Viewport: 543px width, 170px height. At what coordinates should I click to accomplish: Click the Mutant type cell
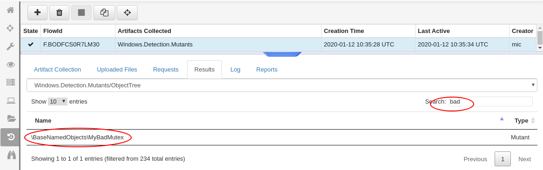(520, 137)
